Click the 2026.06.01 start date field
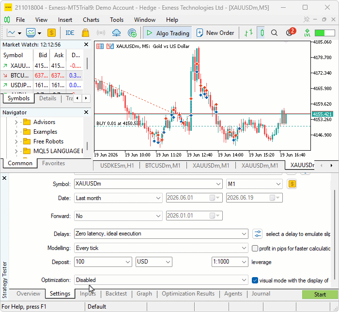 194,198
